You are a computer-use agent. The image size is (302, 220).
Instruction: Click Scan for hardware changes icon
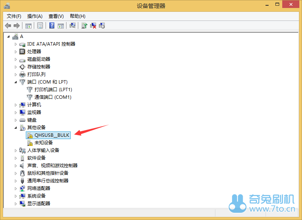73,25
